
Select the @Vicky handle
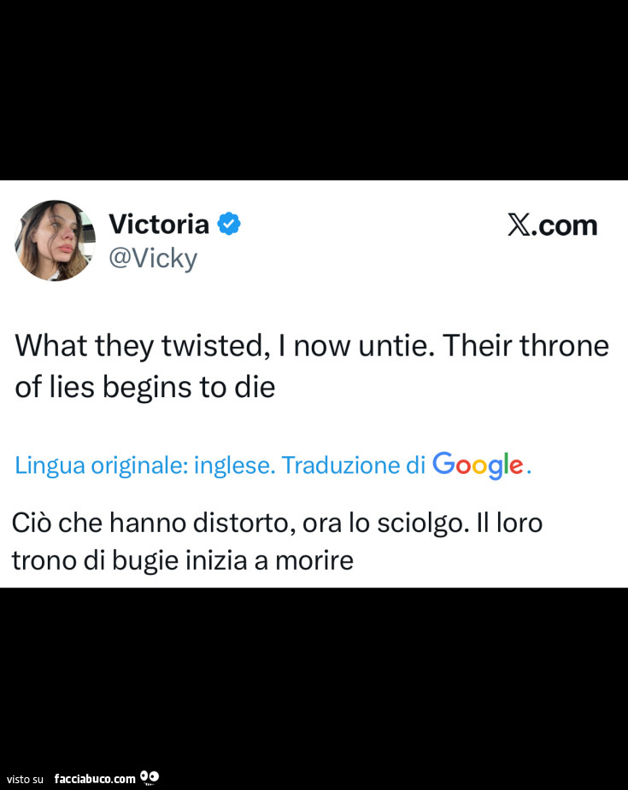pos(154,257)
